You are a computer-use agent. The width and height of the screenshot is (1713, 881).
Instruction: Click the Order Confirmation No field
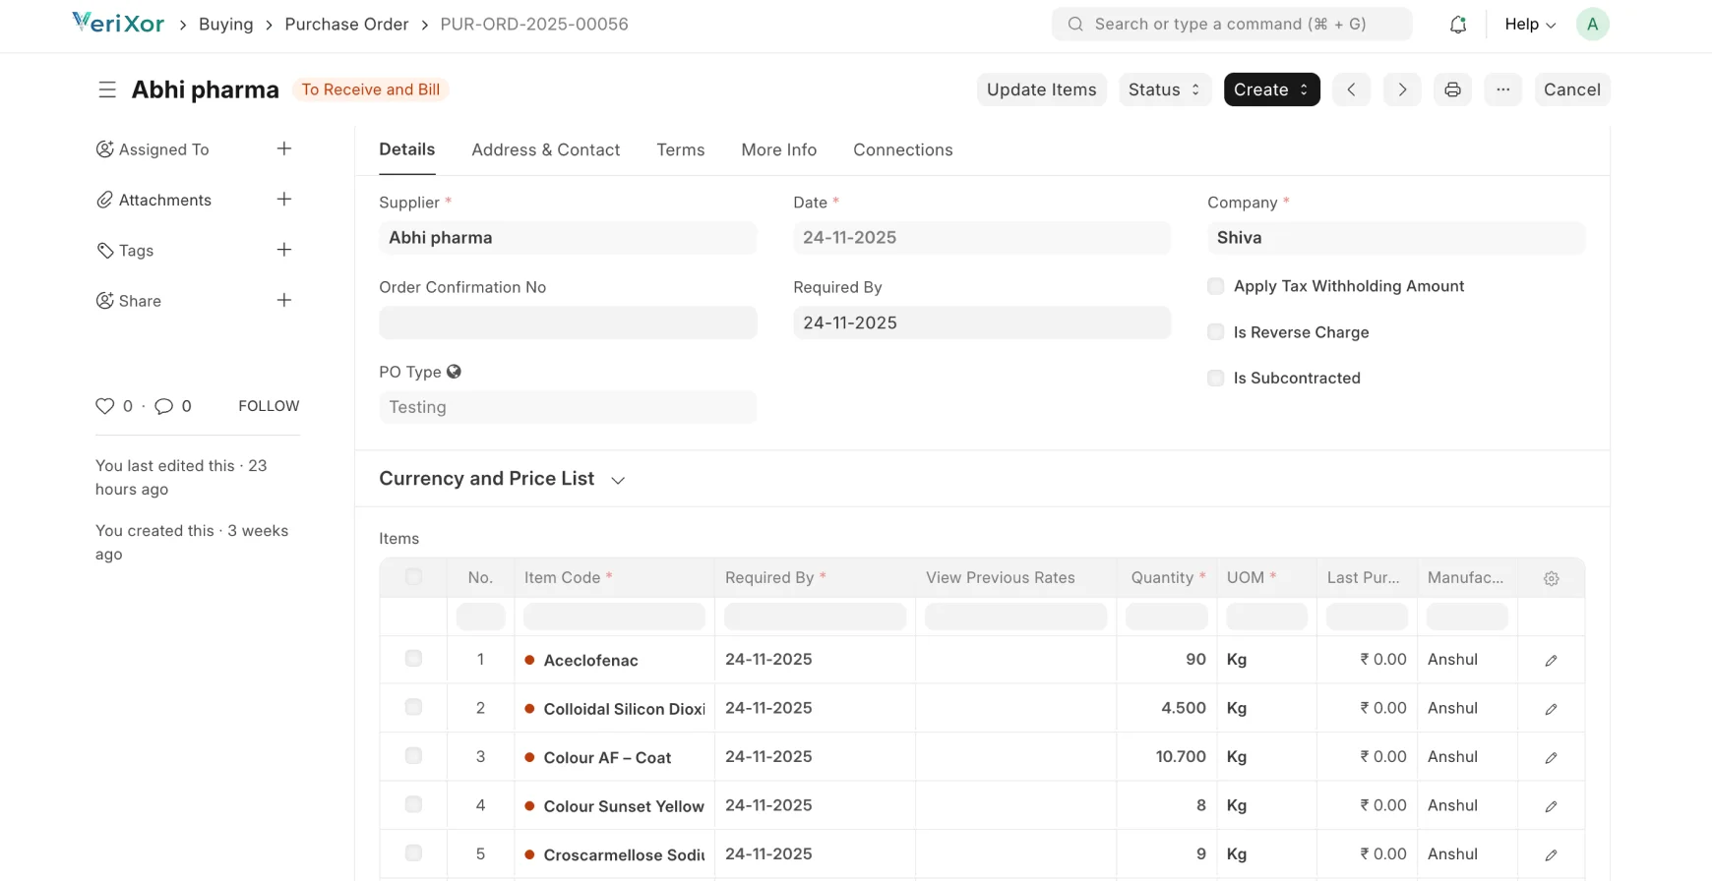point(568,323)
